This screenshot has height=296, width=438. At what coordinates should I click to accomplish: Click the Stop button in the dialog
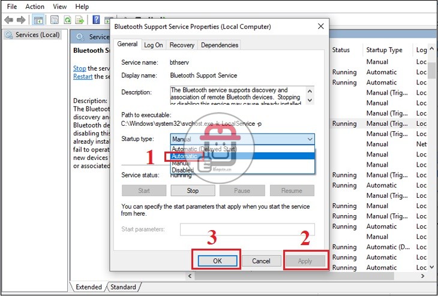coord(193,191)
